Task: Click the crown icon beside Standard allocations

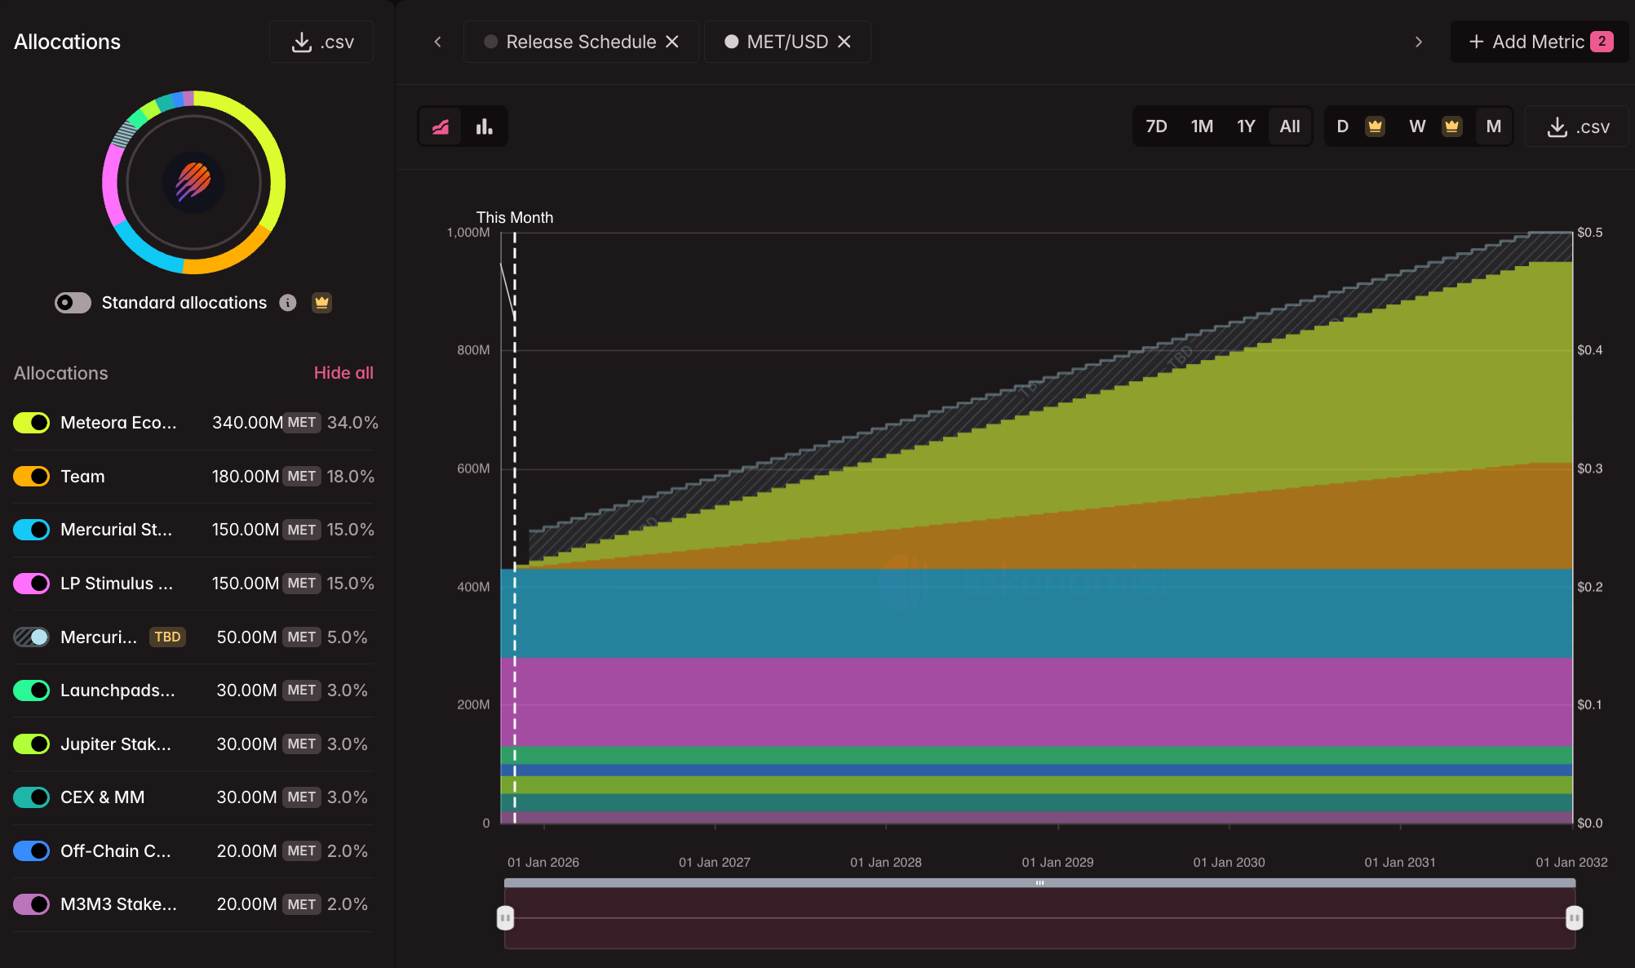Action: pos(321,303)
